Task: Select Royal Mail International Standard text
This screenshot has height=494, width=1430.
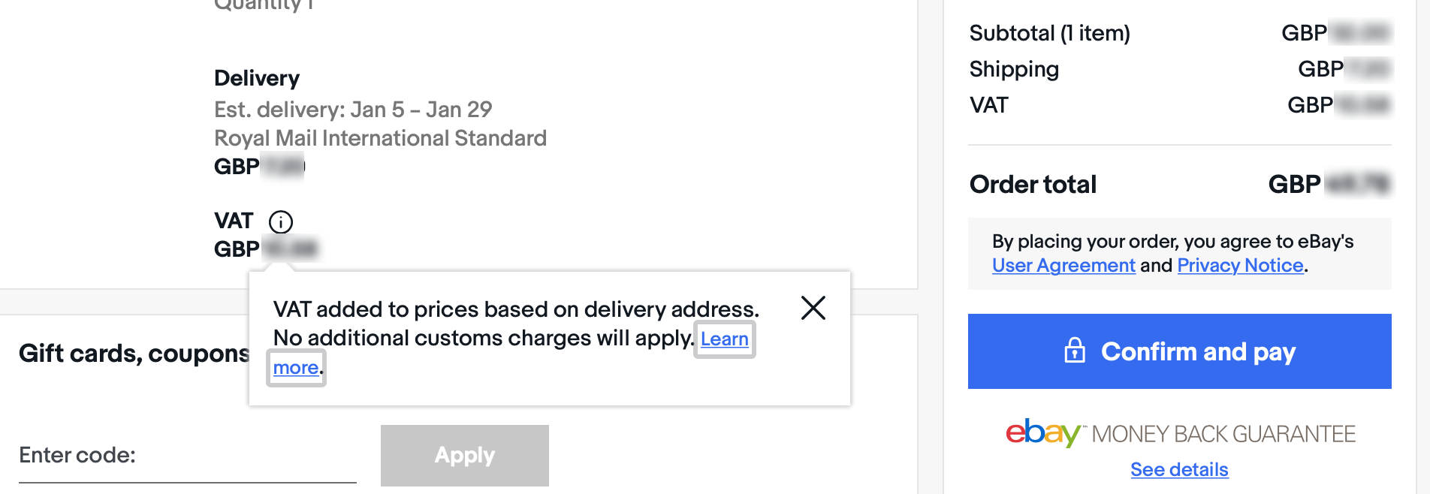Action: point(380,139)
